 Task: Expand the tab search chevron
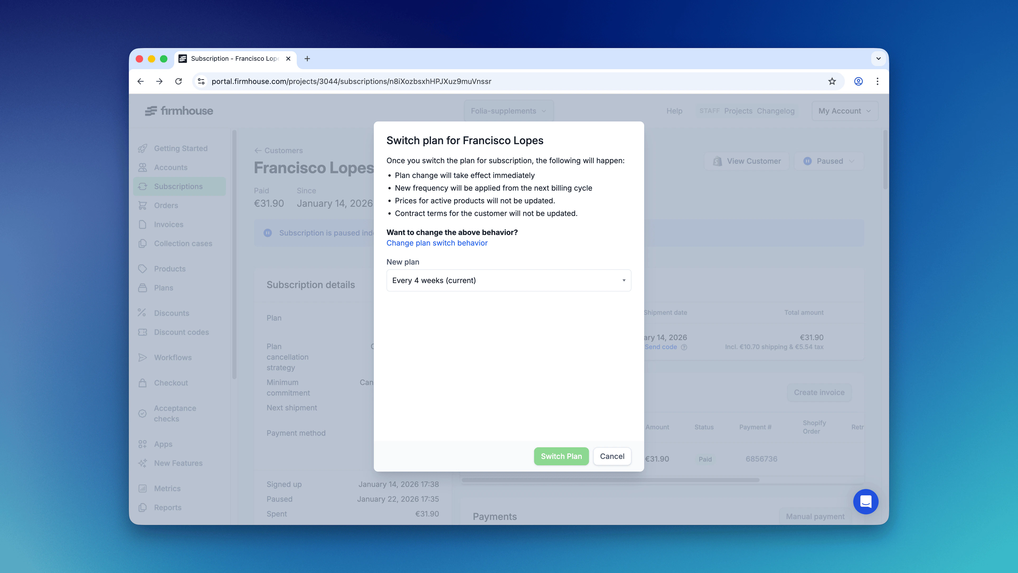click(x=878, y=58)
